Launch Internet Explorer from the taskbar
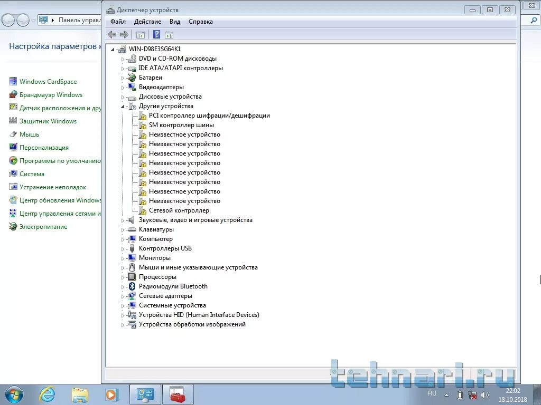Screen dimensions: 541x405 47,394
